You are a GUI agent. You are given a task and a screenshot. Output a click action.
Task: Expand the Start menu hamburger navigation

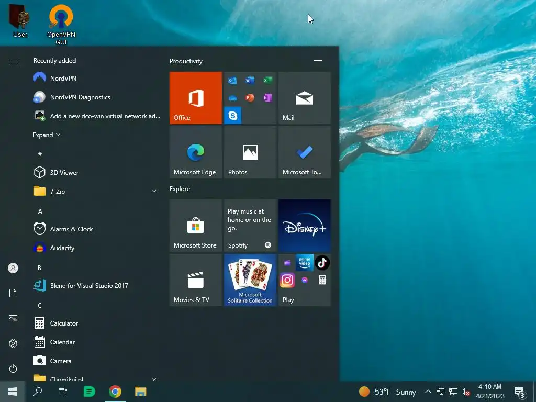[13, 61]
